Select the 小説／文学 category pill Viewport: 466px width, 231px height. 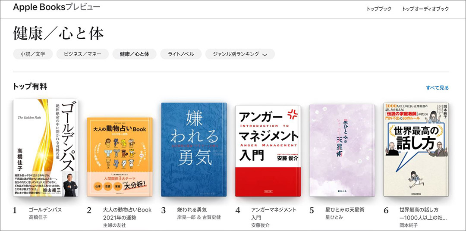pos(33,54)
